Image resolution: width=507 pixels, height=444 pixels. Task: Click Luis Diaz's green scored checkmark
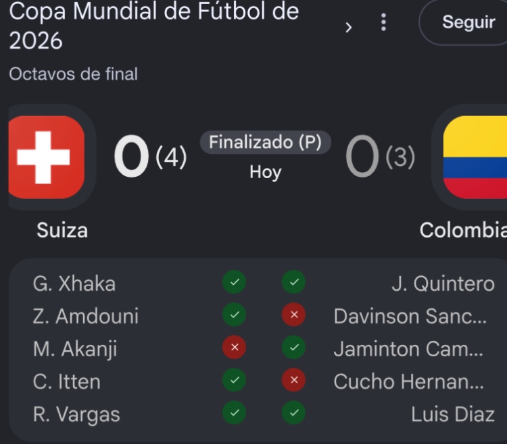coord(293,413)
